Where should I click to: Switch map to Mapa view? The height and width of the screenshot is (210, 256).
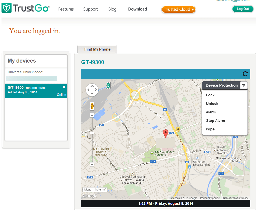[88, 189]
